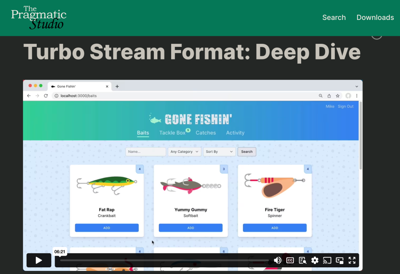400x274 pixels.
Task: Open the Downloads link in header
Action: (375, 17)
